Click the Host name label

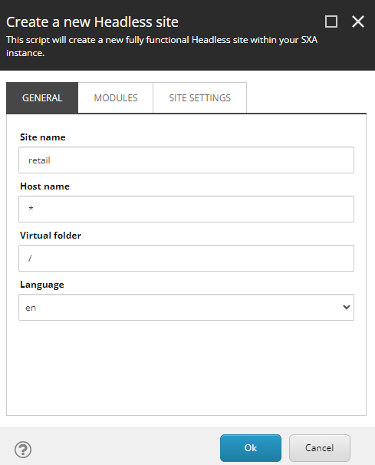[44, 186]
